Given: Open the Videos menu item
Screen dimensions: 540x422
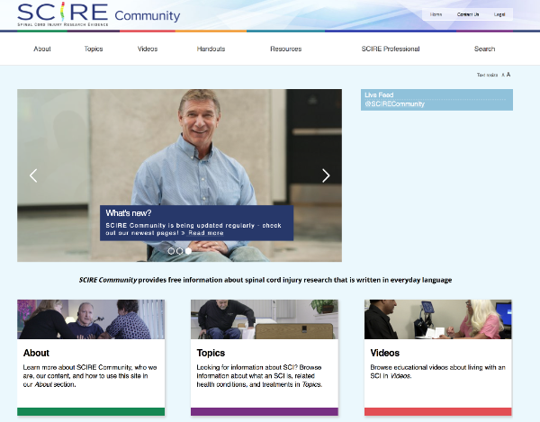Looking at the screenshot, I should [x=148, y=49].
